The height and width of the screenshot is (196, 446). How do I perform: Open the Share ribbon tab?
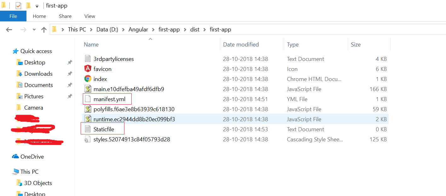coord(65,16)
